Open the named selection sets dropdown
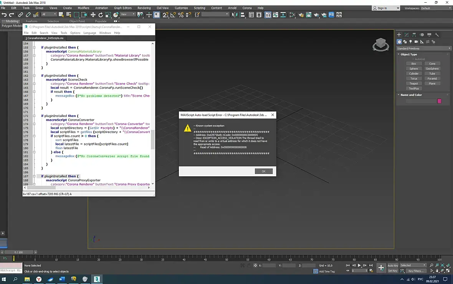This screenshot has width=453, height=284. click(x=215, y=14)
